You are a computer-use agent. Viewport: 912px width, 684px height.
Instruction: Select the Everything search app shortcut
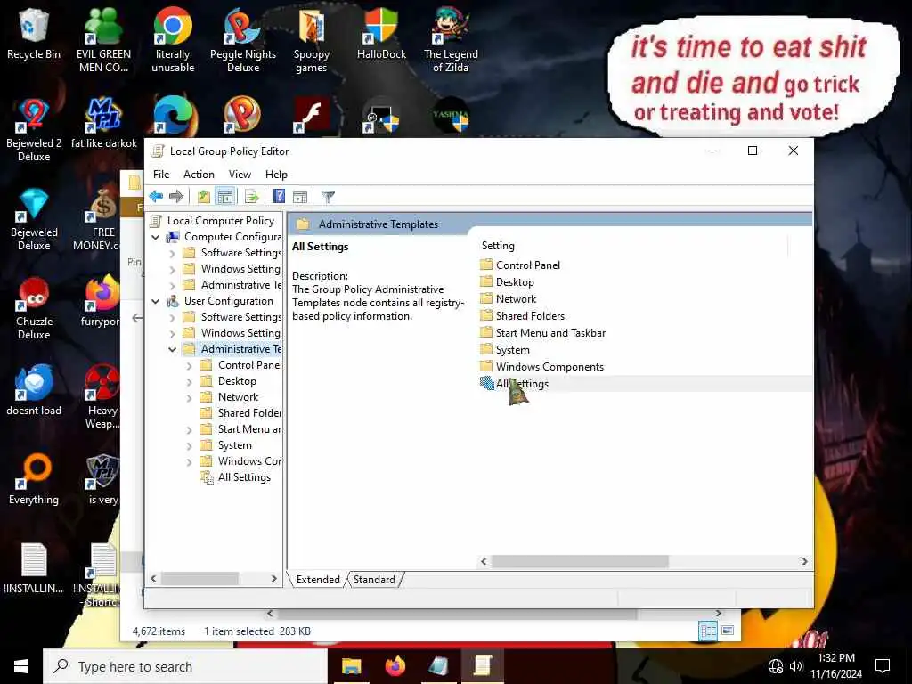(34, 478)
